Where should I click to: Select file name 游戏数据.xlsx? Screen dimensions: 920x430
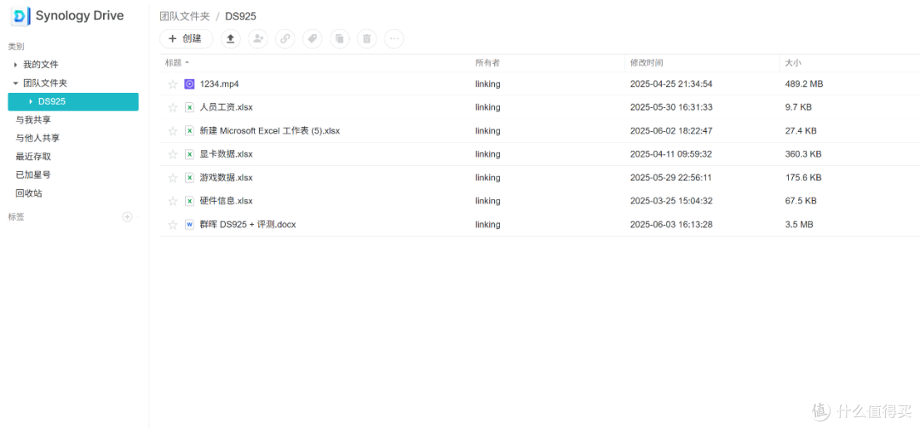(227, 178)
